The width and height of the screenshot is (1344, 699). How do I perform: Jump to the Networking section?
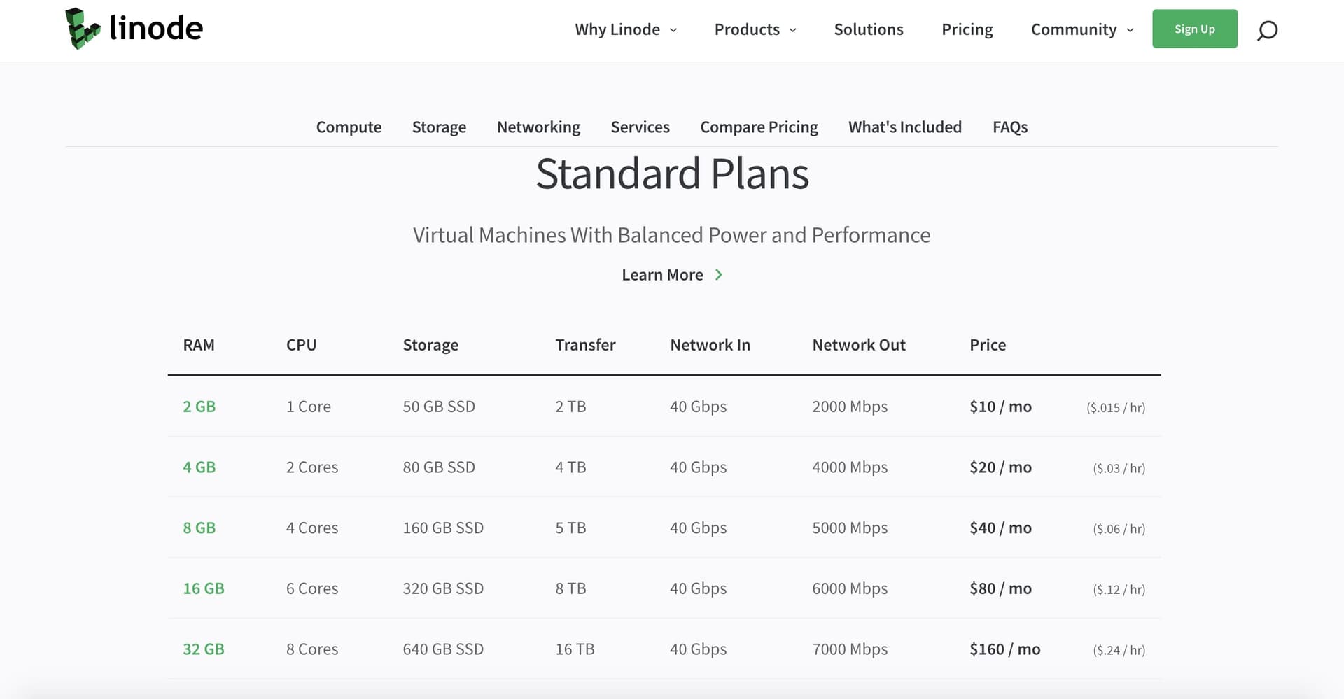(538, 127)
